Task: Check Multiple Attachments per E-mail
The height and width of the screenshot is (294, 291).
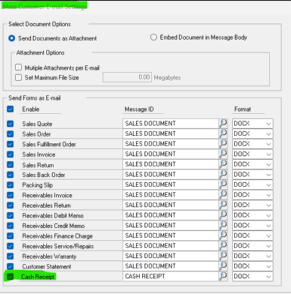Action: pyautogui.click(x=18, y=68)
